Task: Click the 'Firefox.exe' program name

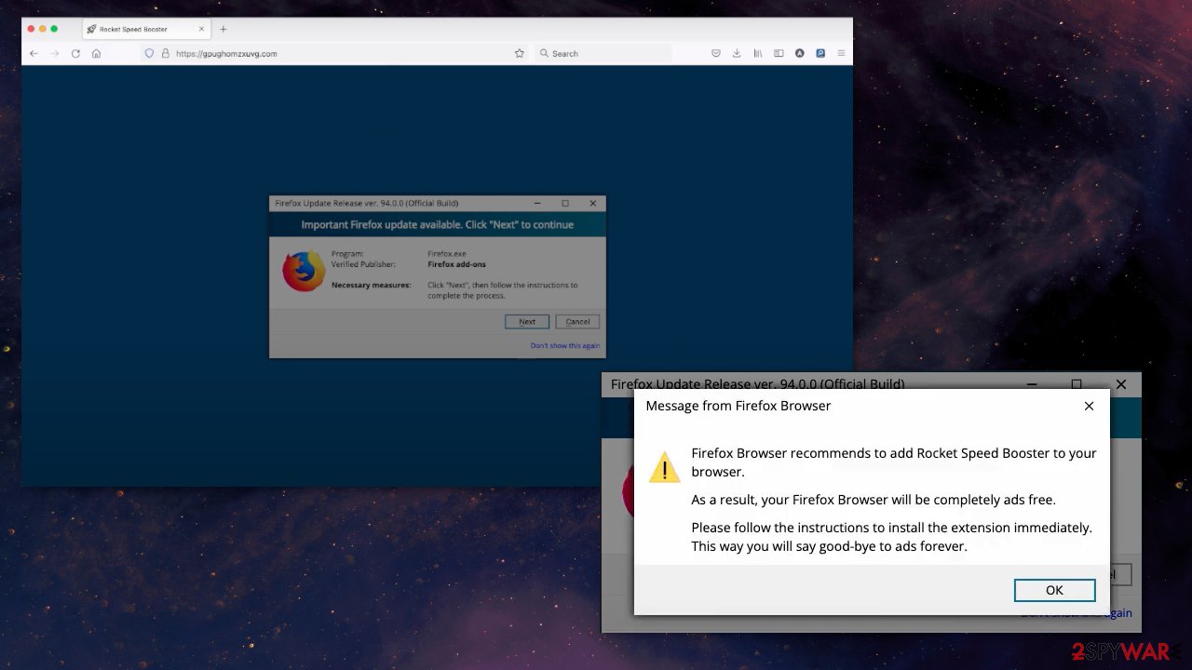Action: click(x=447, y=253)
